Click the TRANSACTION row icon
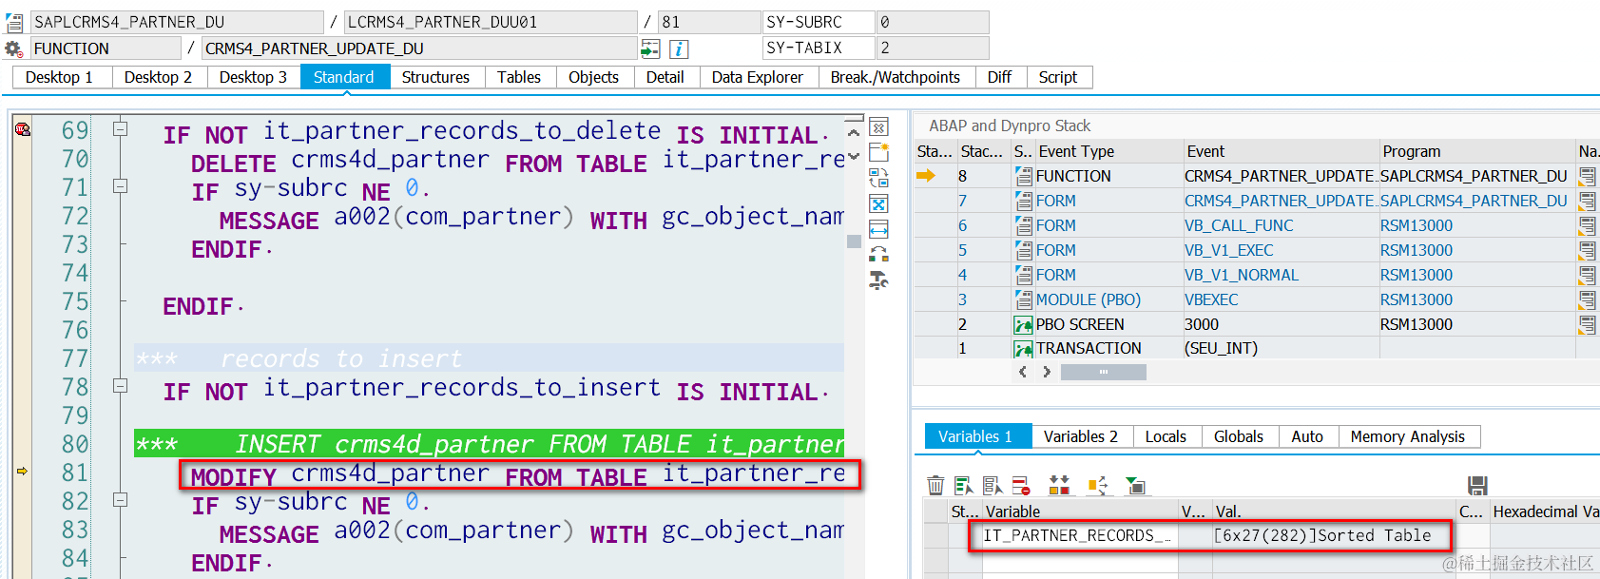The height and width of the screenshot is (579, 1600). tap(1024, 349)
